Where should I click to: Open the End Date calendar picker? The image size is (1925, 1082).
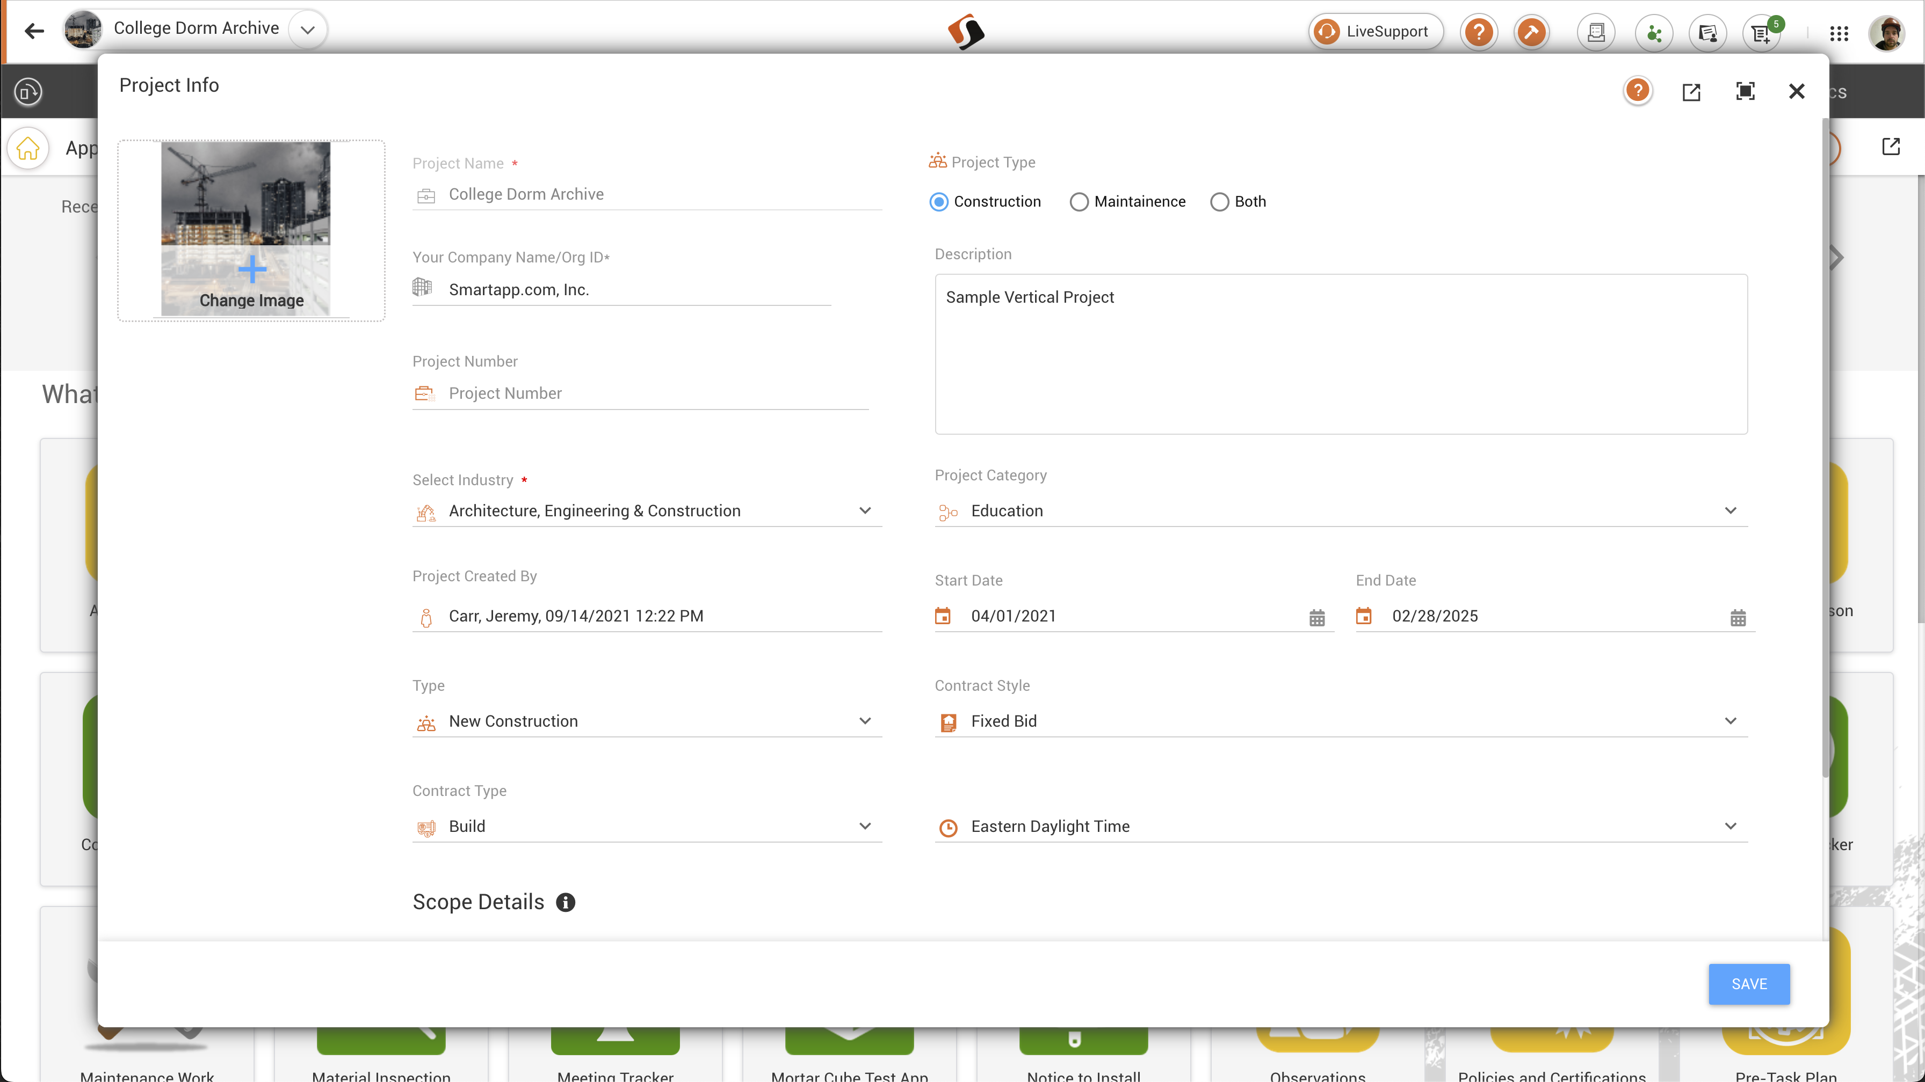(1738, 618)
